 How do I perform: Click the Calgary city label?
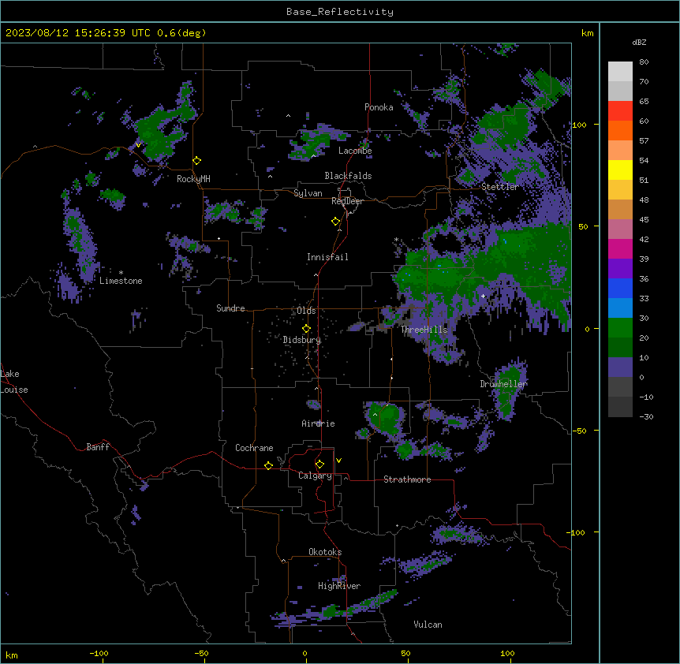point(316,476)
